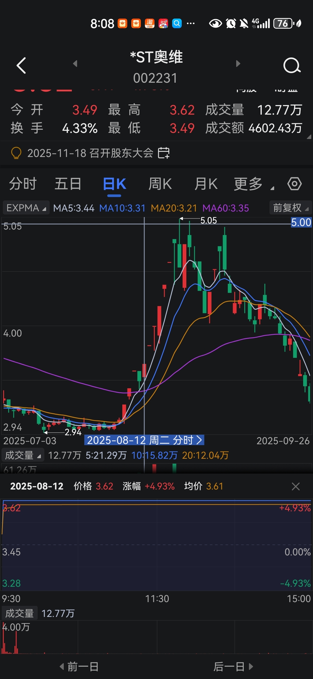This screenshot has height=679, width=313.
Task: Tap 今开 3.49 value
Action: pyautogui.click(x=54, y=110)
